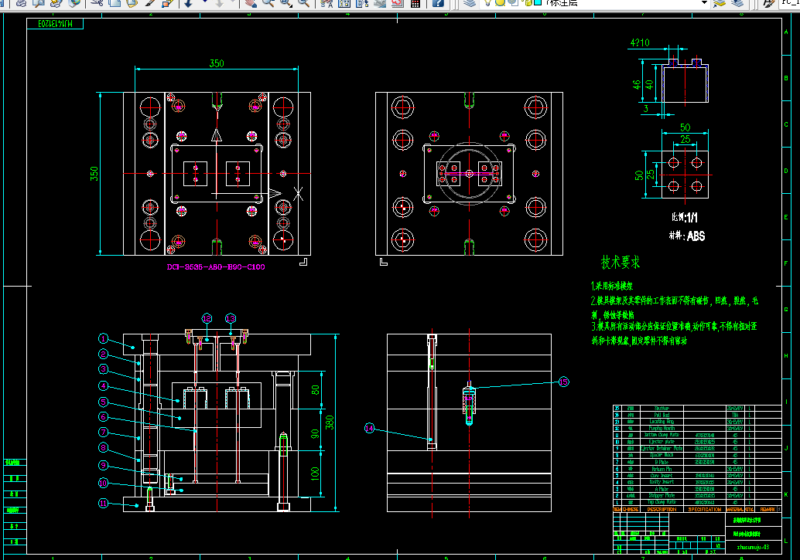Expand the redo history dropdown arrow
800x560 pixels.
click(233, 2)
